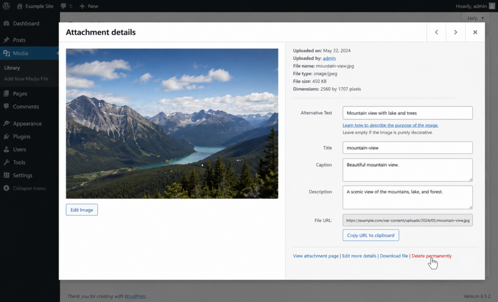Select Add New Media File
The image size is (498, 302).
[x=26, y=79]
